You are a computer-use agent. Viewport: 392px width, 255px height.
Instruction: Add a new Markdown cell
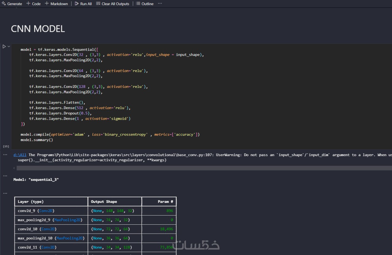pos(56,4)
